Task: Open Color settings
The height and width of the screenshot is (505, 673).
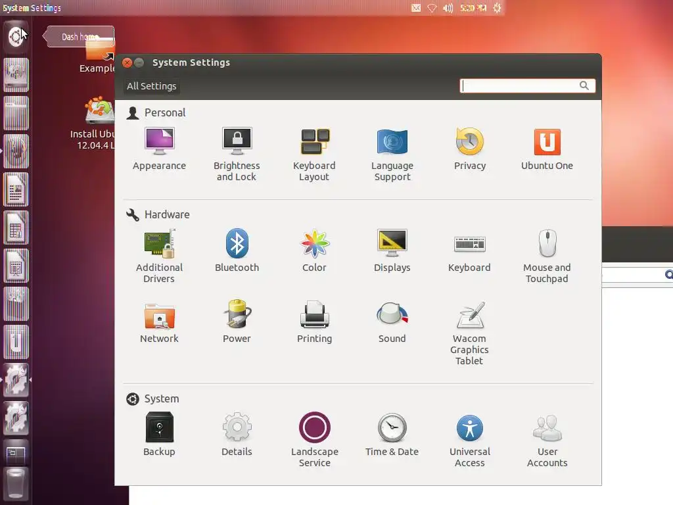Action: point(314,251)
